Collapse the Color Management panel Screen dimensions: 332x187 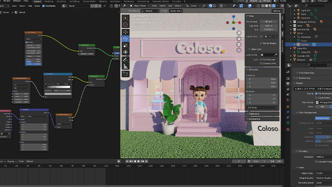point(308,113)
